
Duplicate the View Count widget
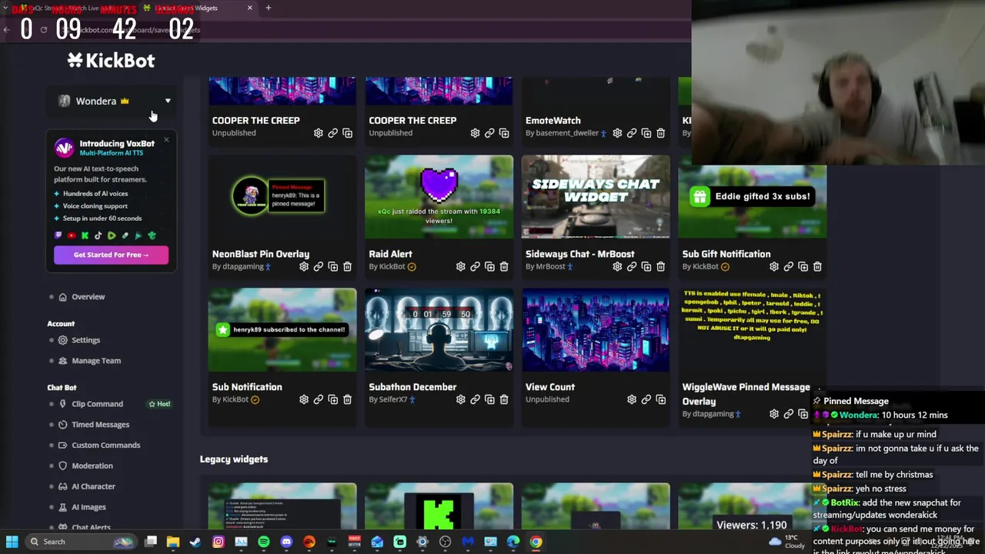coord(660,399)
